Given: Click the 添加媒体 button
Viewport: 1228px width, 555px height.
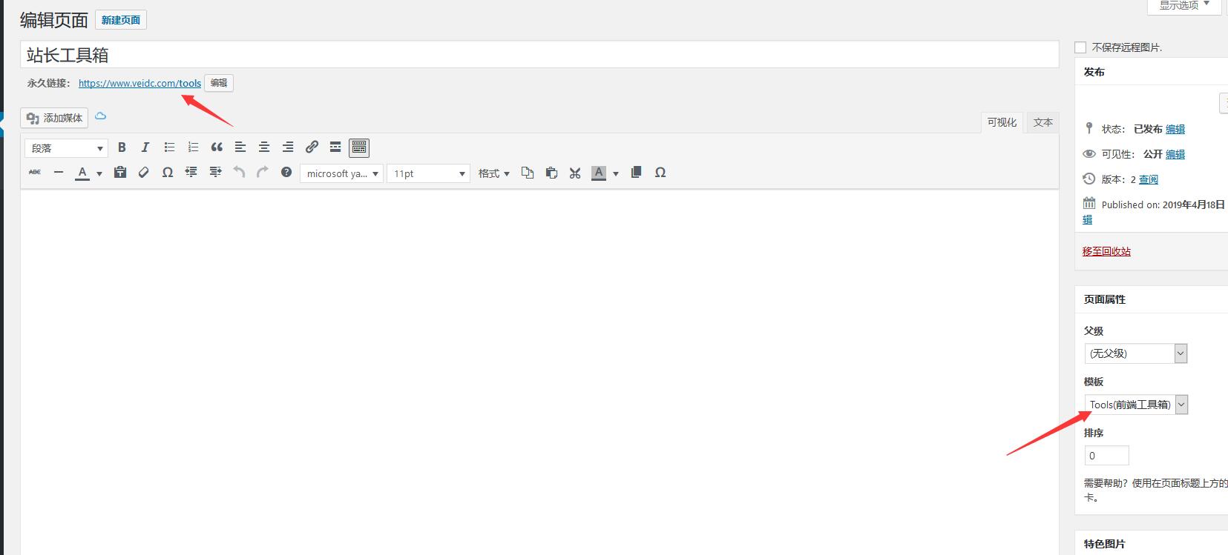Looking at the screenshot, I should click(55, 118).
